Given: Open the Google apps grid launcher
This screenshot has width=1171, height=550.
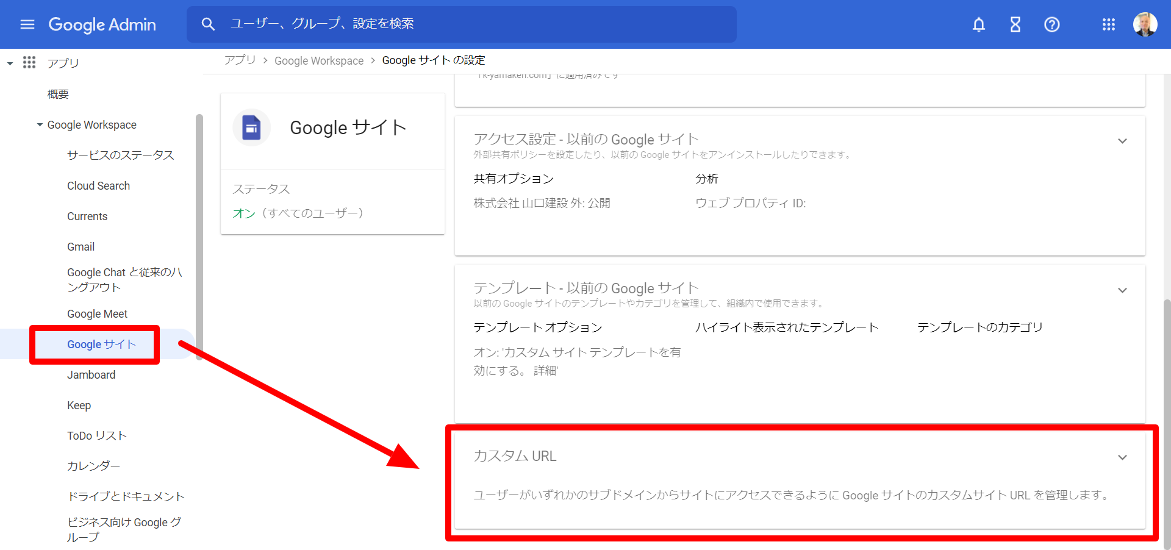Looking at the screenshot, I should (x=1108, y=24).
